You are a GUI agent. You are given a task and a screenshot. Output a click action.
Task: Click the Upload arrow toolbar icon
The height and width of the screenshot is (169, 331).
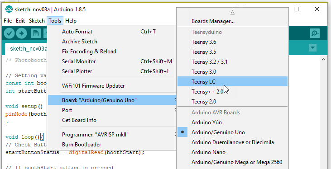pos(22,33)
